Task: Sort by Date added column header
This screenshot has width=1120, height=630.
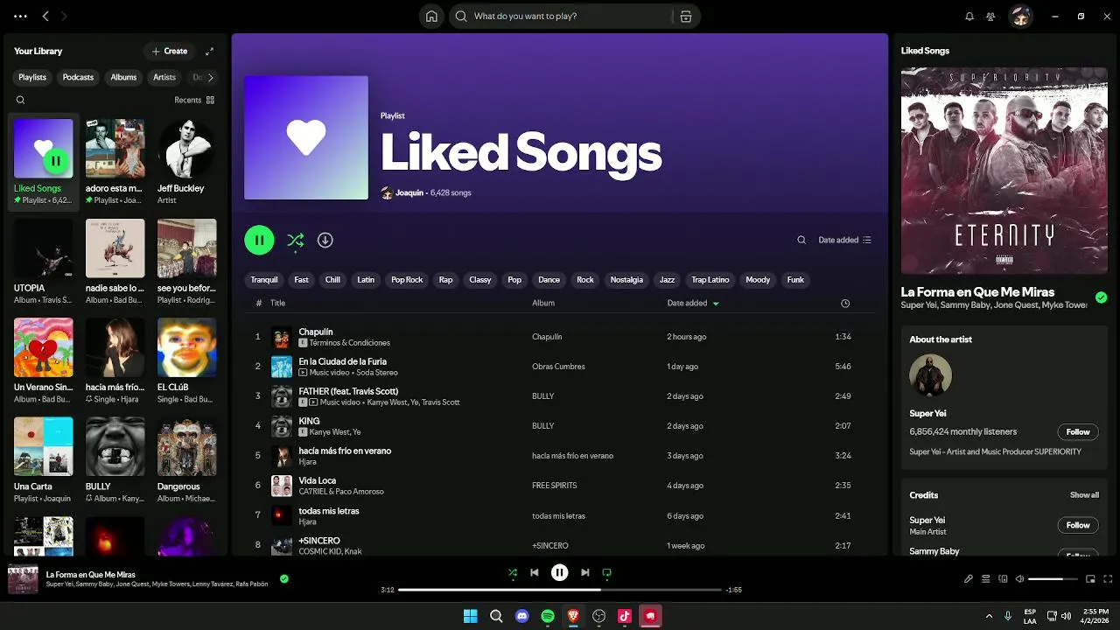Action: (693, 303)
